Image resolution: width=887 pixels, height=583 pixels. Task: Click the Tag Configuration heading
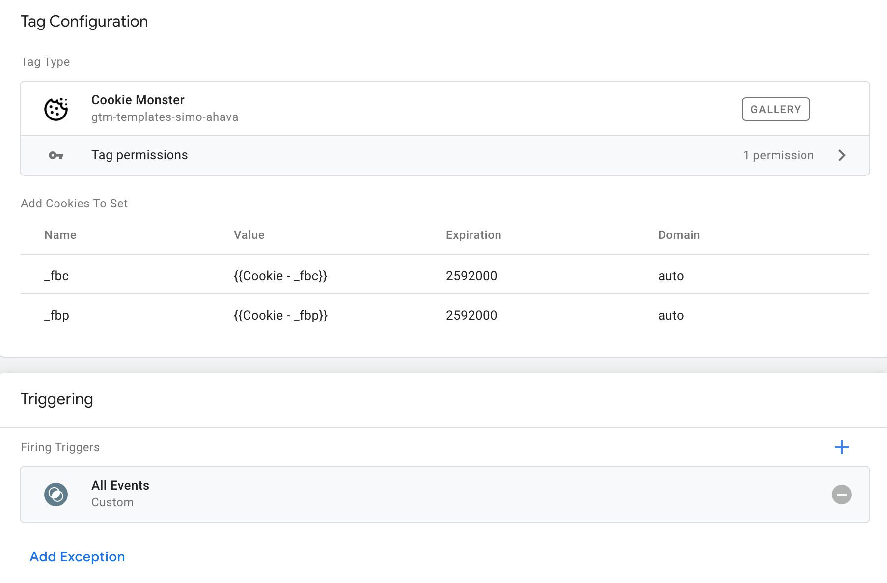point(84,21)
